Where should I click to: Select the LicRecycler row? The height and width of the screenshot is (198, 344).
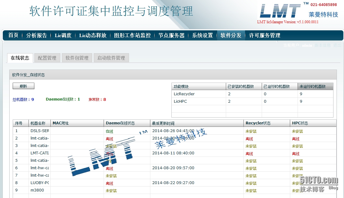tap(252, 94)
